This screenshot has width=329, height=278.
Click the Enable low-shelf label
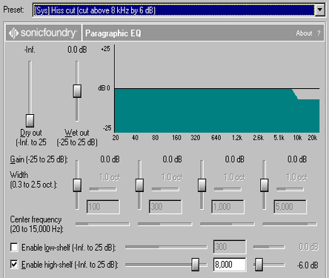[69, 248]
